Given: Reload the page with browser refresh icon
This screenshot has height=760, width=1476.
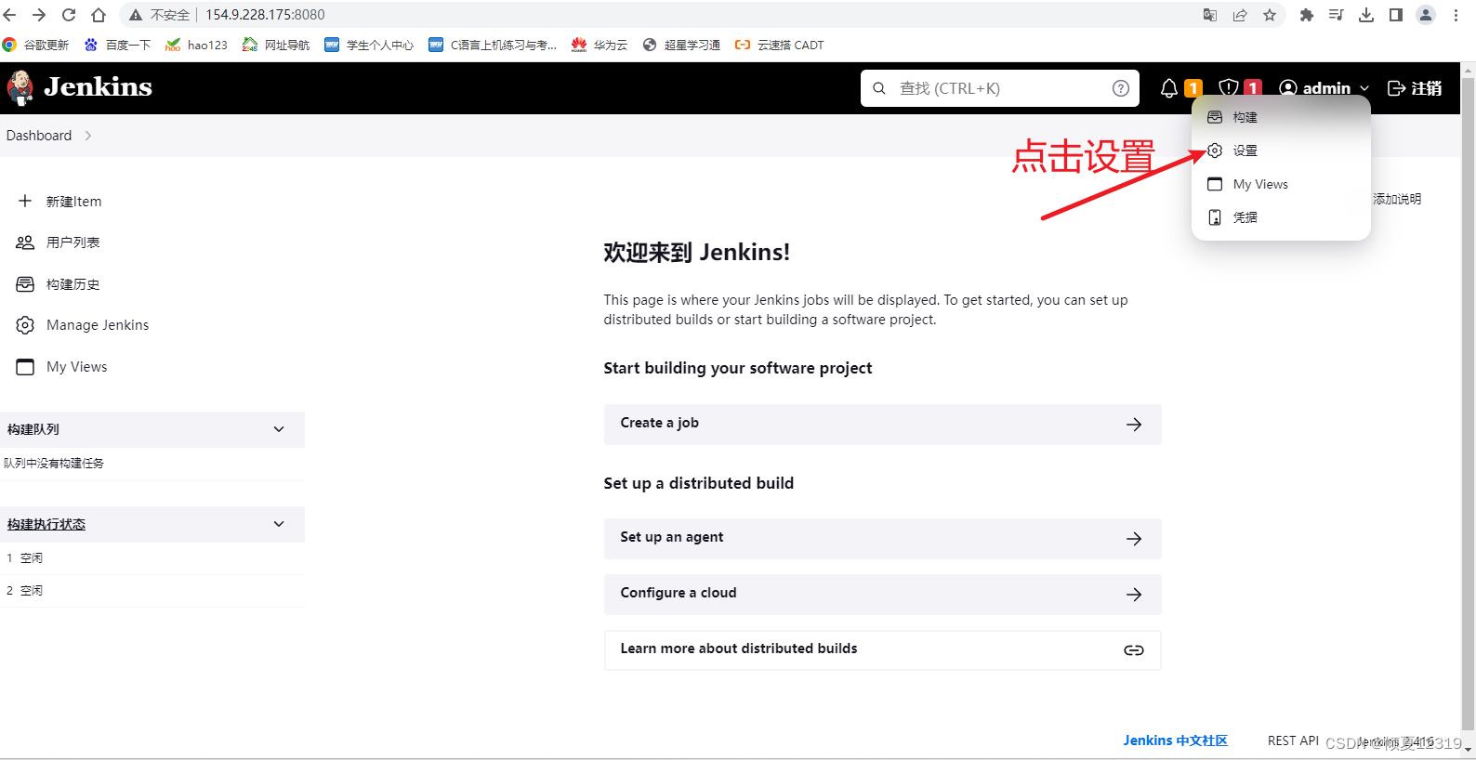Looking at the screenshot, I should click(69, 15).
